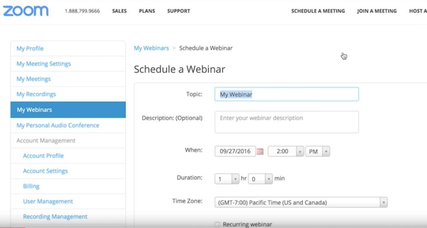Select My Profile in the sidebar

point(30,49)
